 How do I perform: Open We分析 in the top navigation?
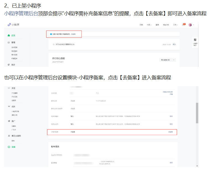(166, 25)
